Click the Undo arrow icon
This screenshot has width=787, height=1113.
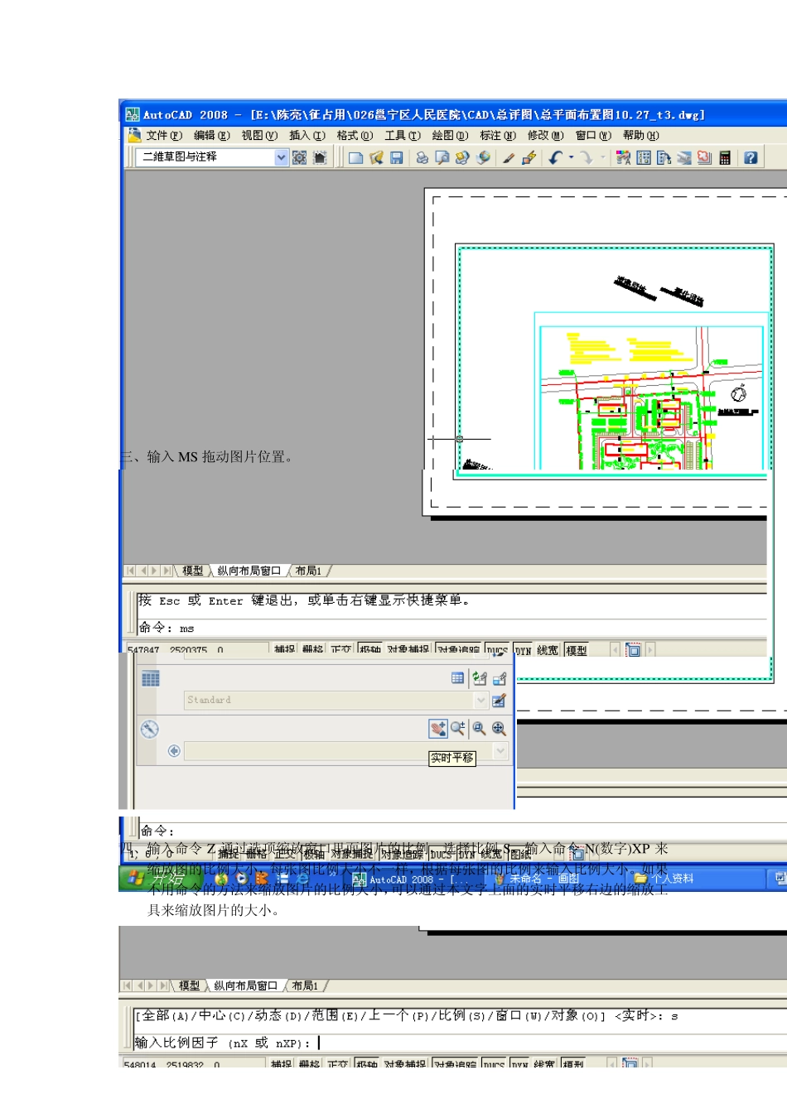[x=555, y=157]
